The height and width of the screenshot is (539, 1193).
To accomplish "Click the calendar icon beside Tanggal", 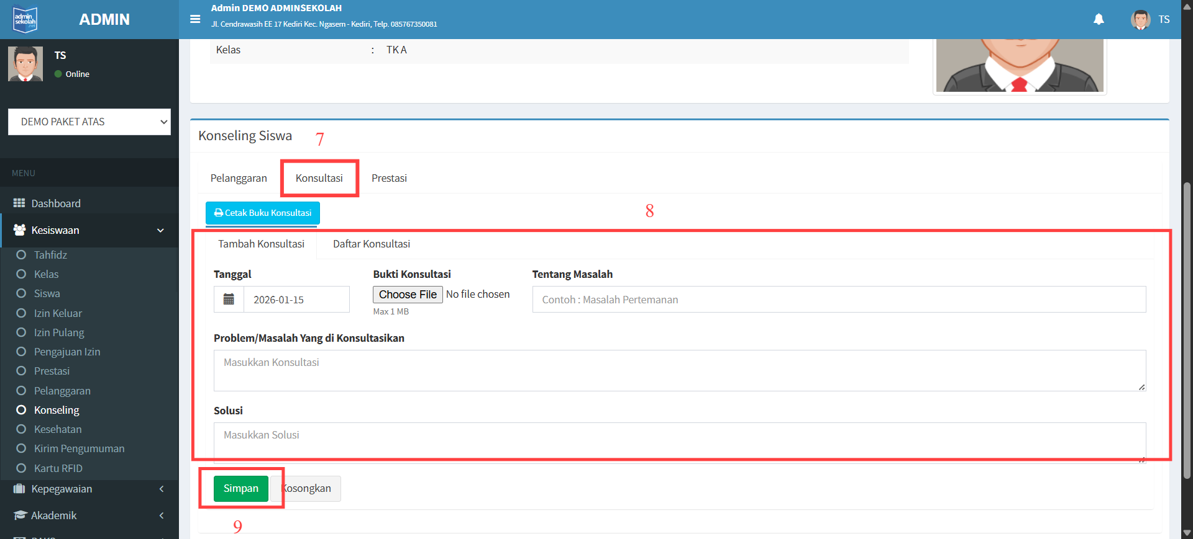I will pos(229,300).
